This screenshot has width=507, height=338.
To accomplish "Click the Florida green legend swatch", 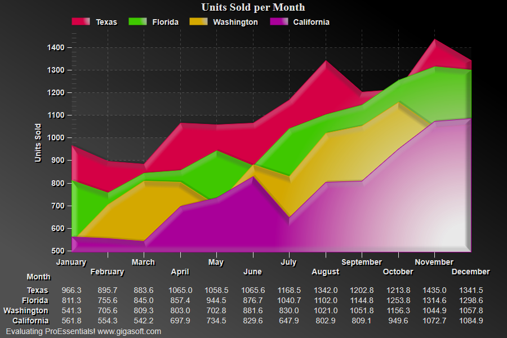I will (137, 21).
